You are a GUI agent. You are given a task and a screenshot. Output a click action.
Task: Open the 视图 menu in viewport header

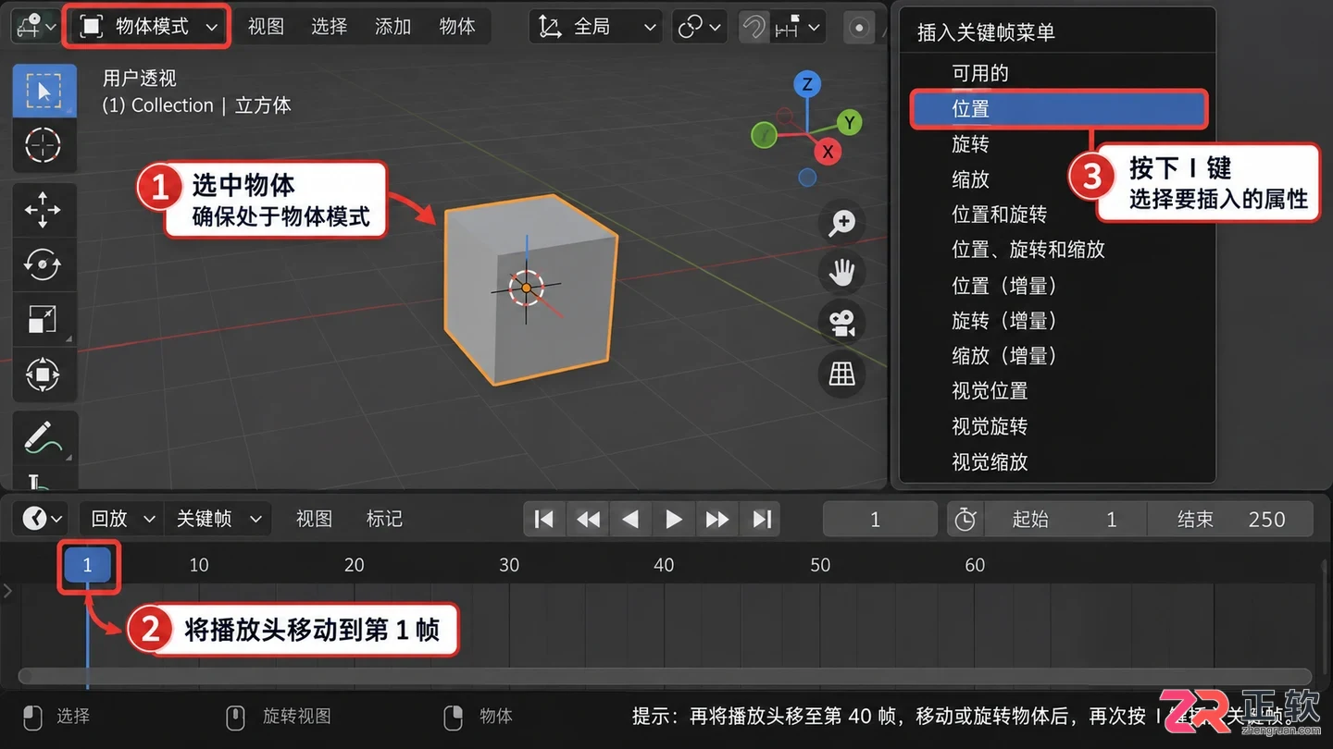click(266, 27)
